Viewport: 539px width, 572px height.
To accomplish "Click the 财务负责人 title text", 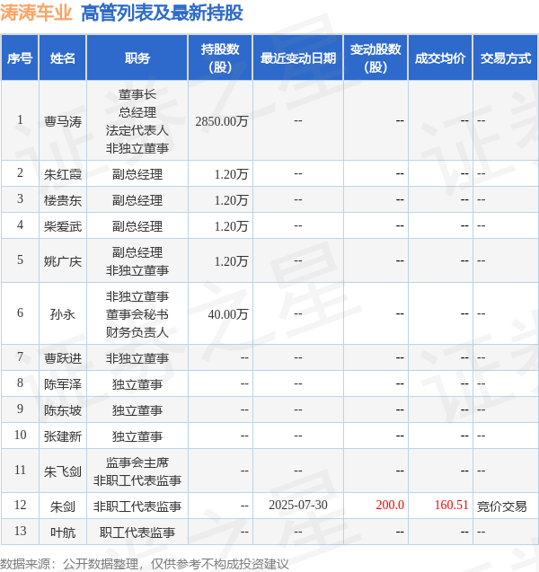I will pyautogui.click(x=137, y=332).
